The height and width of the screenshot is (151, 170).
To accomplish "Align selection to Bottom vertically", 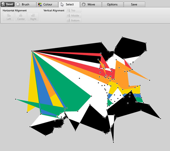I will pyautogui.click(x=74, y=20).
